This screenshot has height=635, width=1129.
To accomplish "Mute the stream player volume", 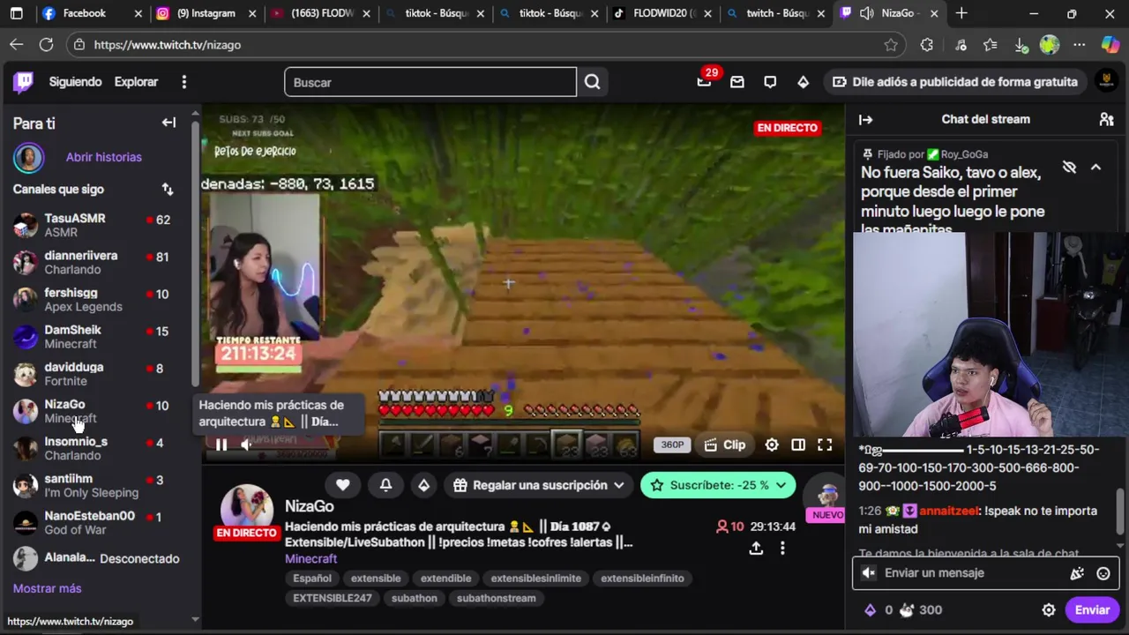I will click(x=246, y=444).
